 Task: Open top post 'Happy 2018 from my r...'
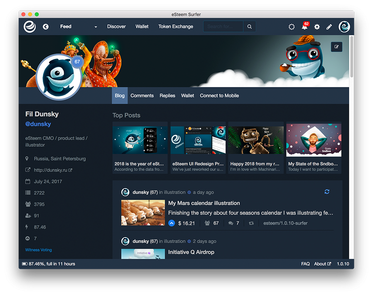(256, 148)
